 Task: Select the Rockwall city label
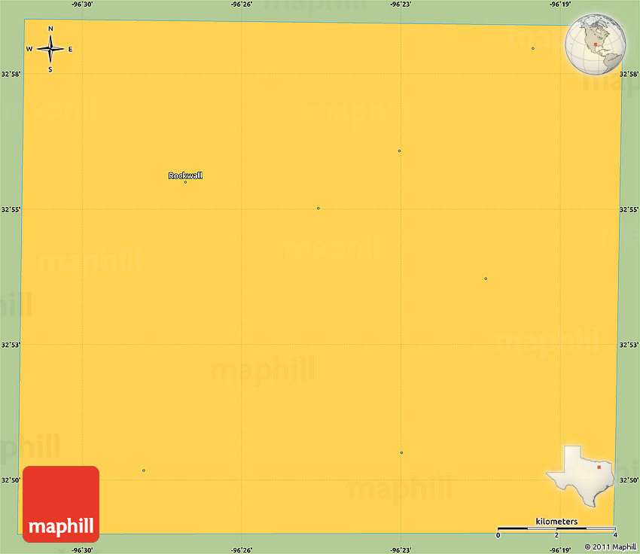coord(185,175)
